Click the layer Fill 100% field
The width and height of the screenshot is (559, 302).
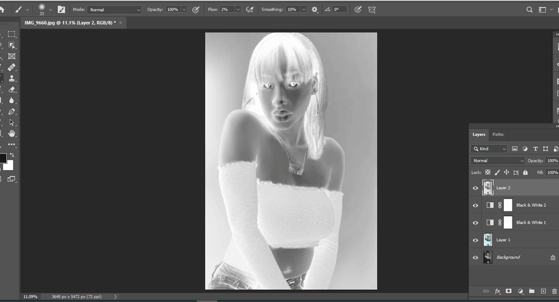tap(552, 172)
